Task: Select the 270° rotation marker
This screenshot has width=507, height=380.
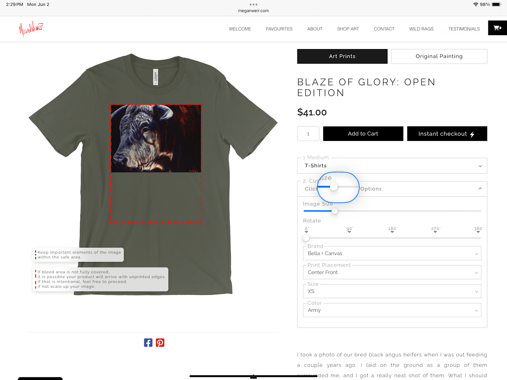Action: [x=435, y=230]
